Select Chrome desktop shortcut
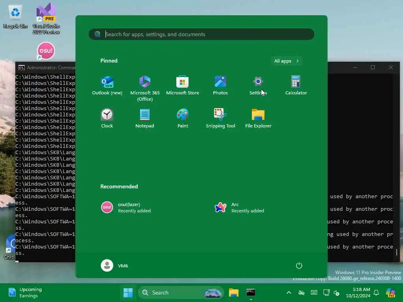This screenshot has width=403, height=302. pyautogui.click(x=10, y=247)
